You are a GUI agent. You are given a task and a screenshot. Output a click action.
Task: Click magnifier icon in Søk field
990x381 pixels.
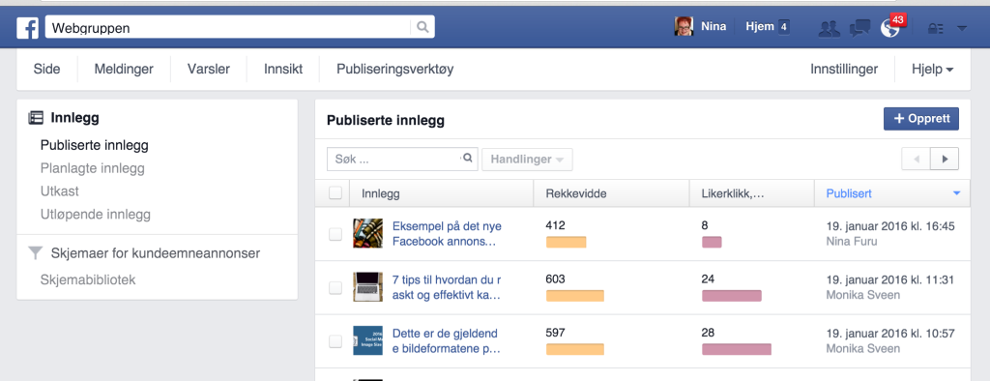(x=467, y=159)
